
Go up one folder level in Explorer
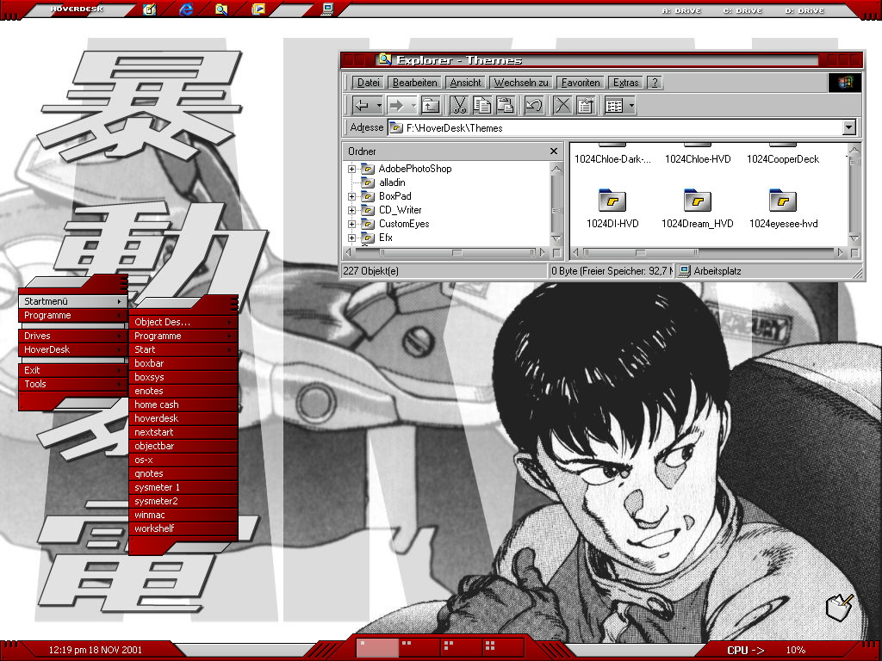click(x=431, y=105)
